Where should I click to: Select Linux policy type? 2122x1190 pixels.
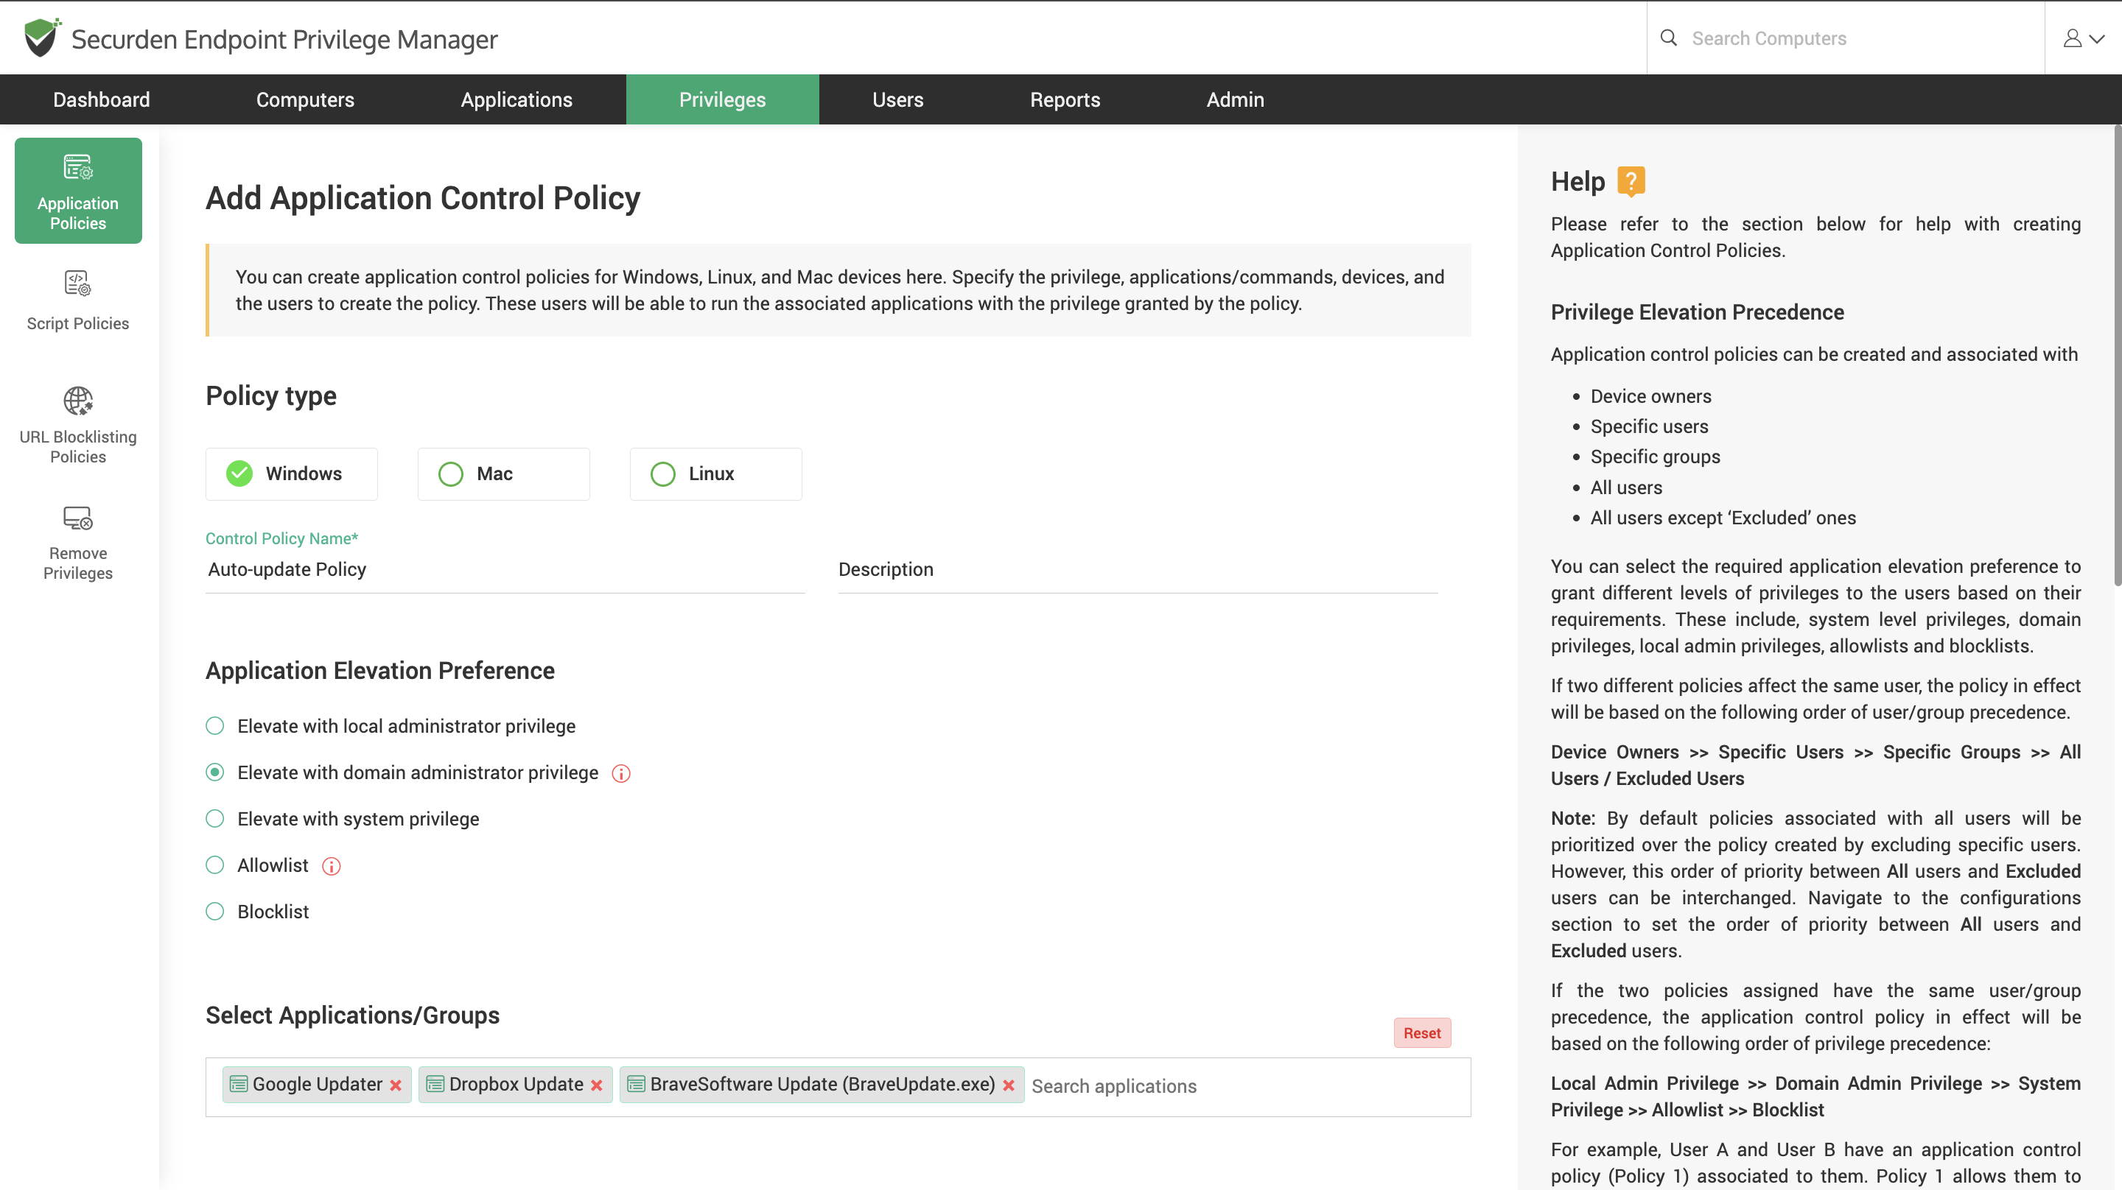point(716,473)
